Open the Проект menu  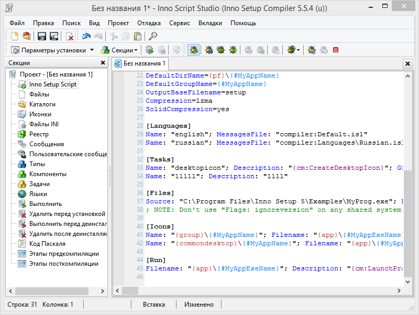118,23
